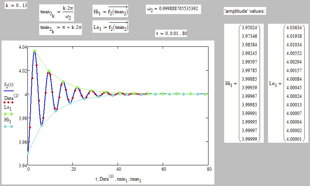The width and height of the screenshot is (310, 186).
Task: Click the Lo1 = vector result label
Action: (x=275, y=84)
